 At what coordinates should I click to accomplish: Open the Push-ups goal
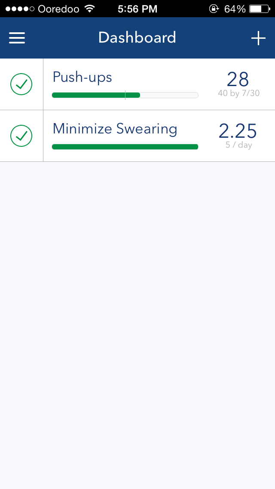pos(82,77)
